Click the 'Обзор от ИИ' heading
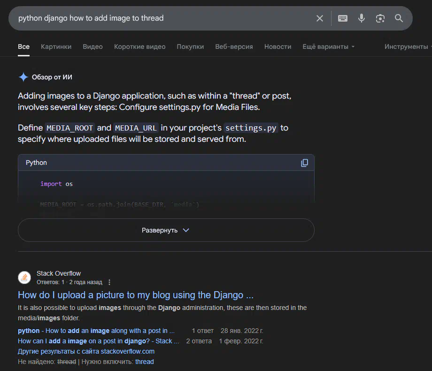The image size is (432, 371). 52,77
